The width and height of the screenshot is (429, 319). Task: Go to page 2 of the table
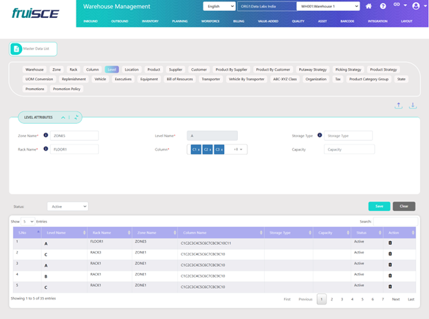click(331, 299)
